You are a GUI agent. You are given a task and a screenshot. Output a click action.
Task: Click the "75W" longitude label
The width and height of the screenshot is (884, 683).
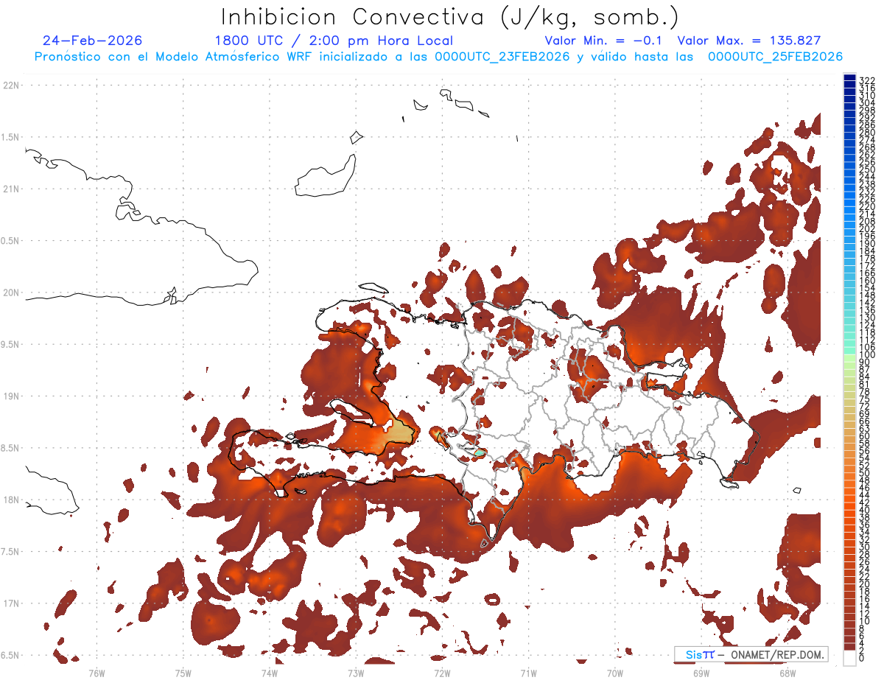click(x=183, y=673)
